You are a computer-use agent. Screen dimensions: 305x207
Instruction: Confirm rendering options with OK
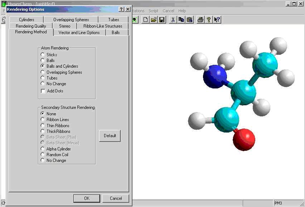coord(86,198)
